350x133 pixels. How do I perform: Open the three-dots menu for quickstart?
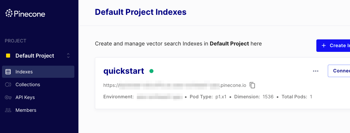(316, 71)
